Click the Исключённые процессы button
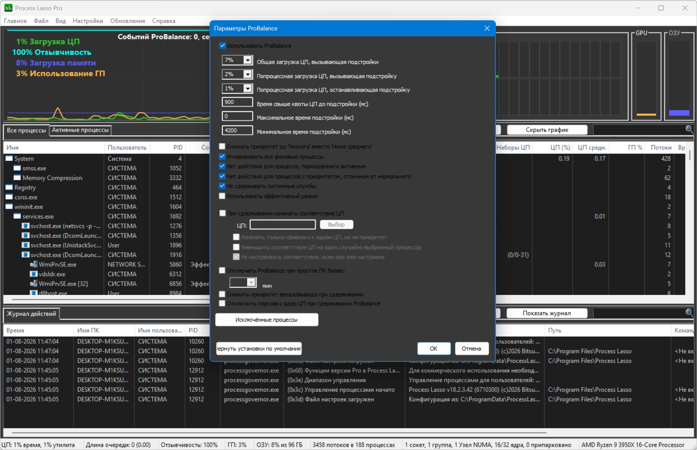The width and height of the screenshot is (697, 450). click(267, 320)
